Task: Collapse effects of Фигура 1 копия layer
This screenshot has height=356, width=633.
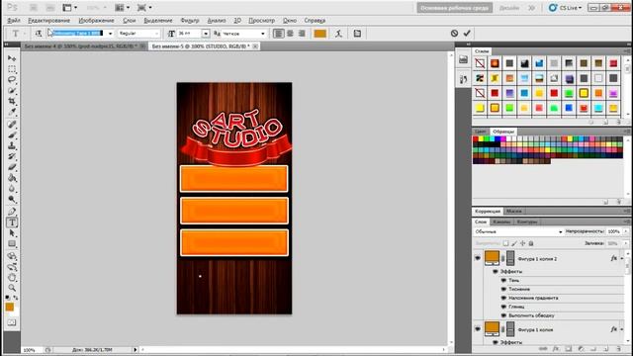Action: point(622,329)
